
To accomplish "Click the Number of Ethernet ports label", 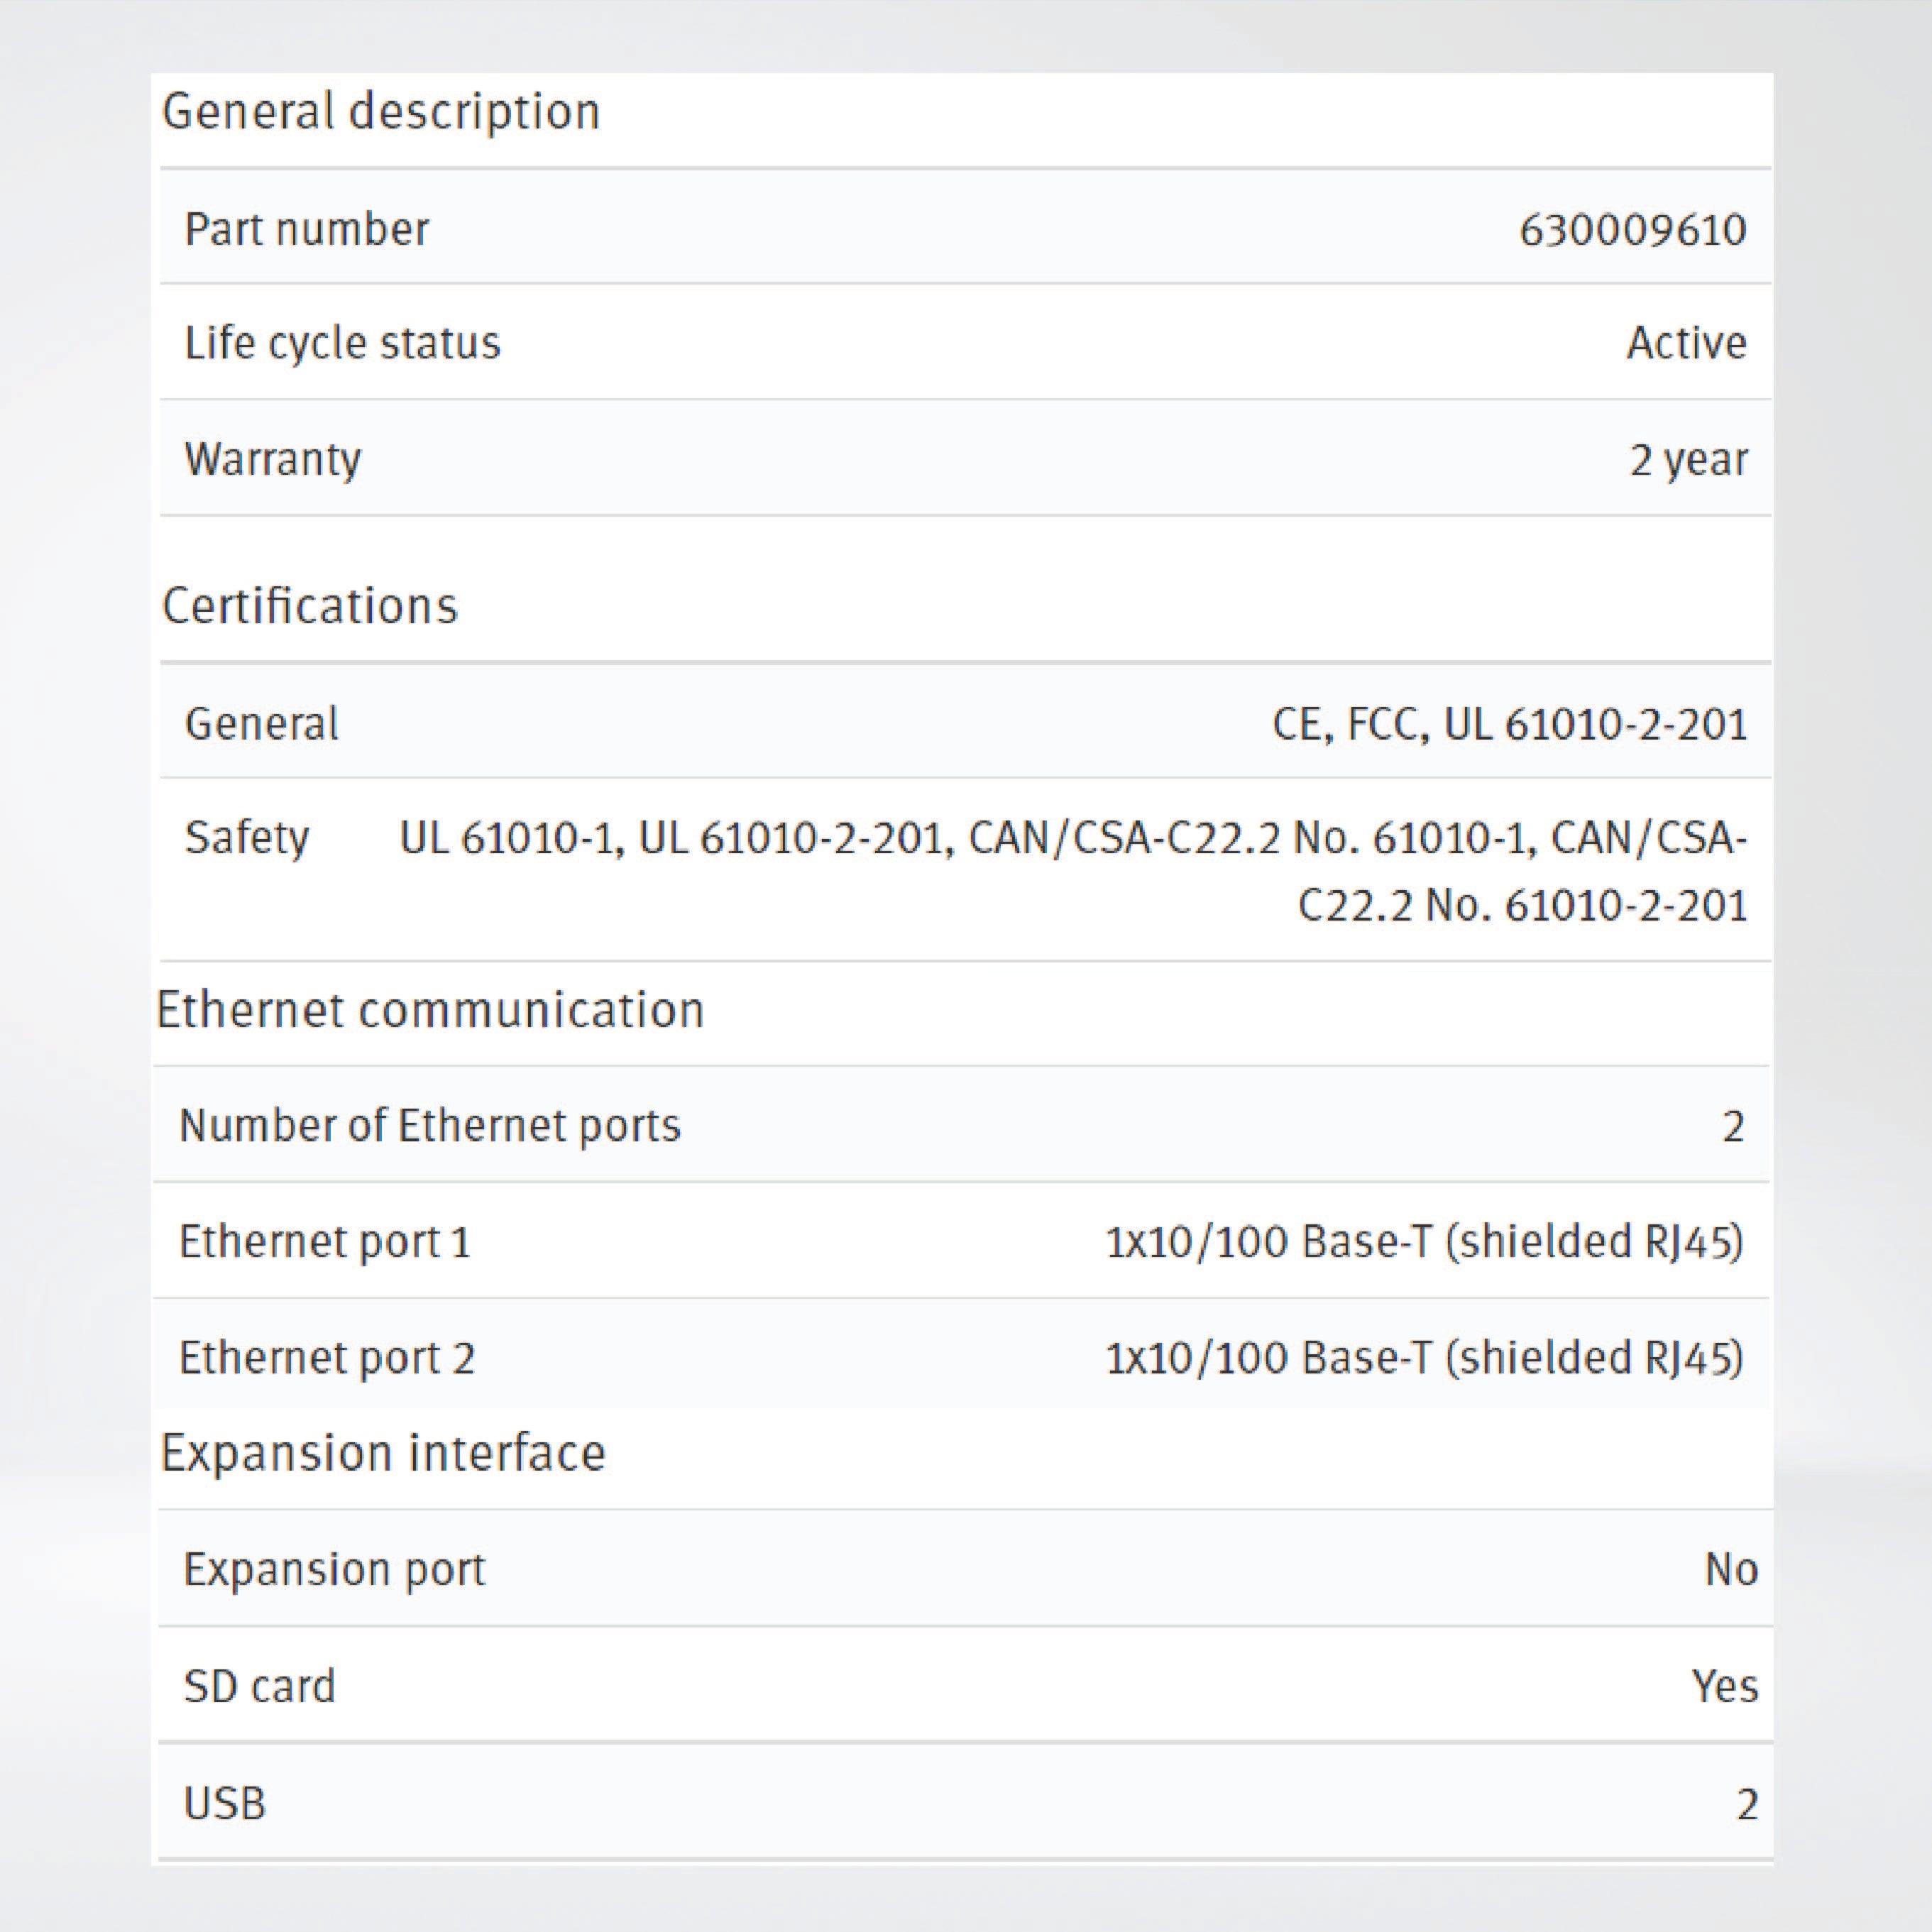I will point(429,1126).
